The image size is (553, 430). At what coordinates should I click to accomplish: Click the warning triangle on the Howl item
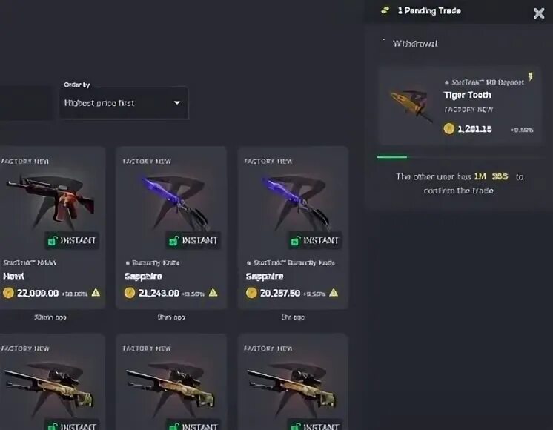(96, 292)
